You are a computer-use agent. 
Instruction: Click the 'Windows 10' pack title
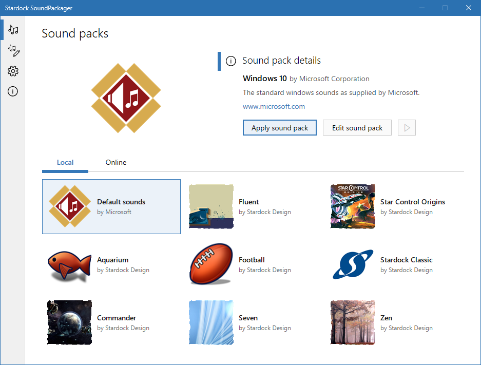pyautogui.click(x=265, y=79)
